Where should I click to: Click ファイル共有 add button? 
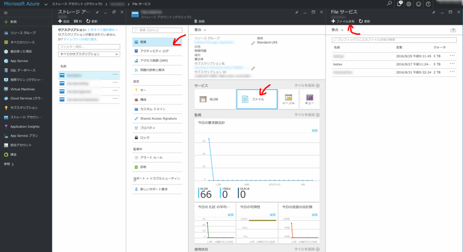[x=343, y=21]
